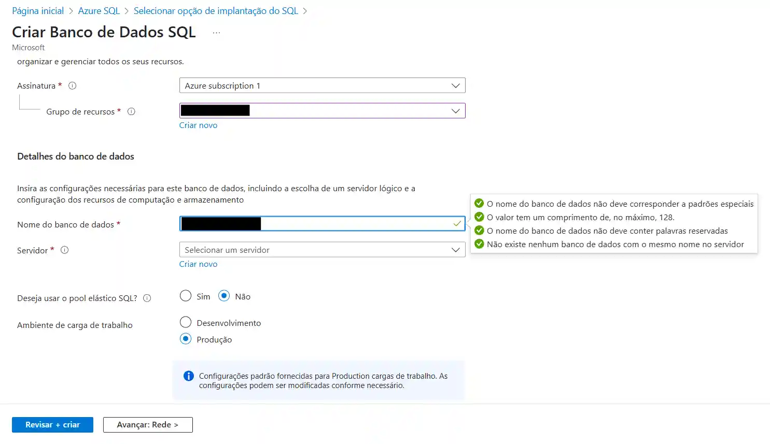
Task: Click the info icon beside pool elástico SQL question
Action: tap(147, 298)
